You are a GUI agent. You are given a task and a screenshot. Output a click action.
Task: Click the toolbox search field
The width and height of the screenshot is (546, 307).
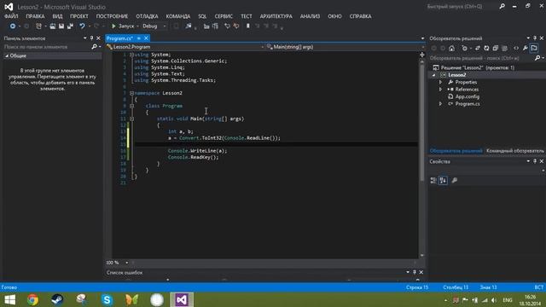tap(48, 47)
